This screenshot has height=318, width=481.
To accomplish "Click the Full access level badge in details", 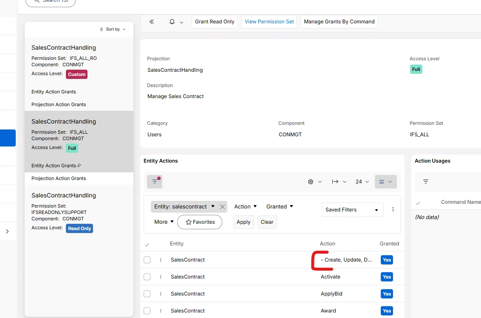I will pos(416,69).
